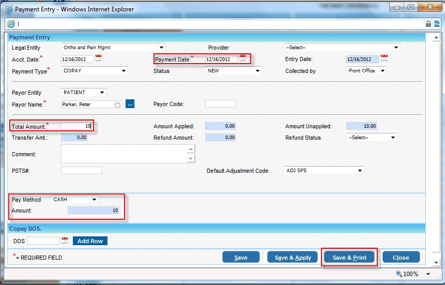Click the lock icon in address bar

point(428,24)
